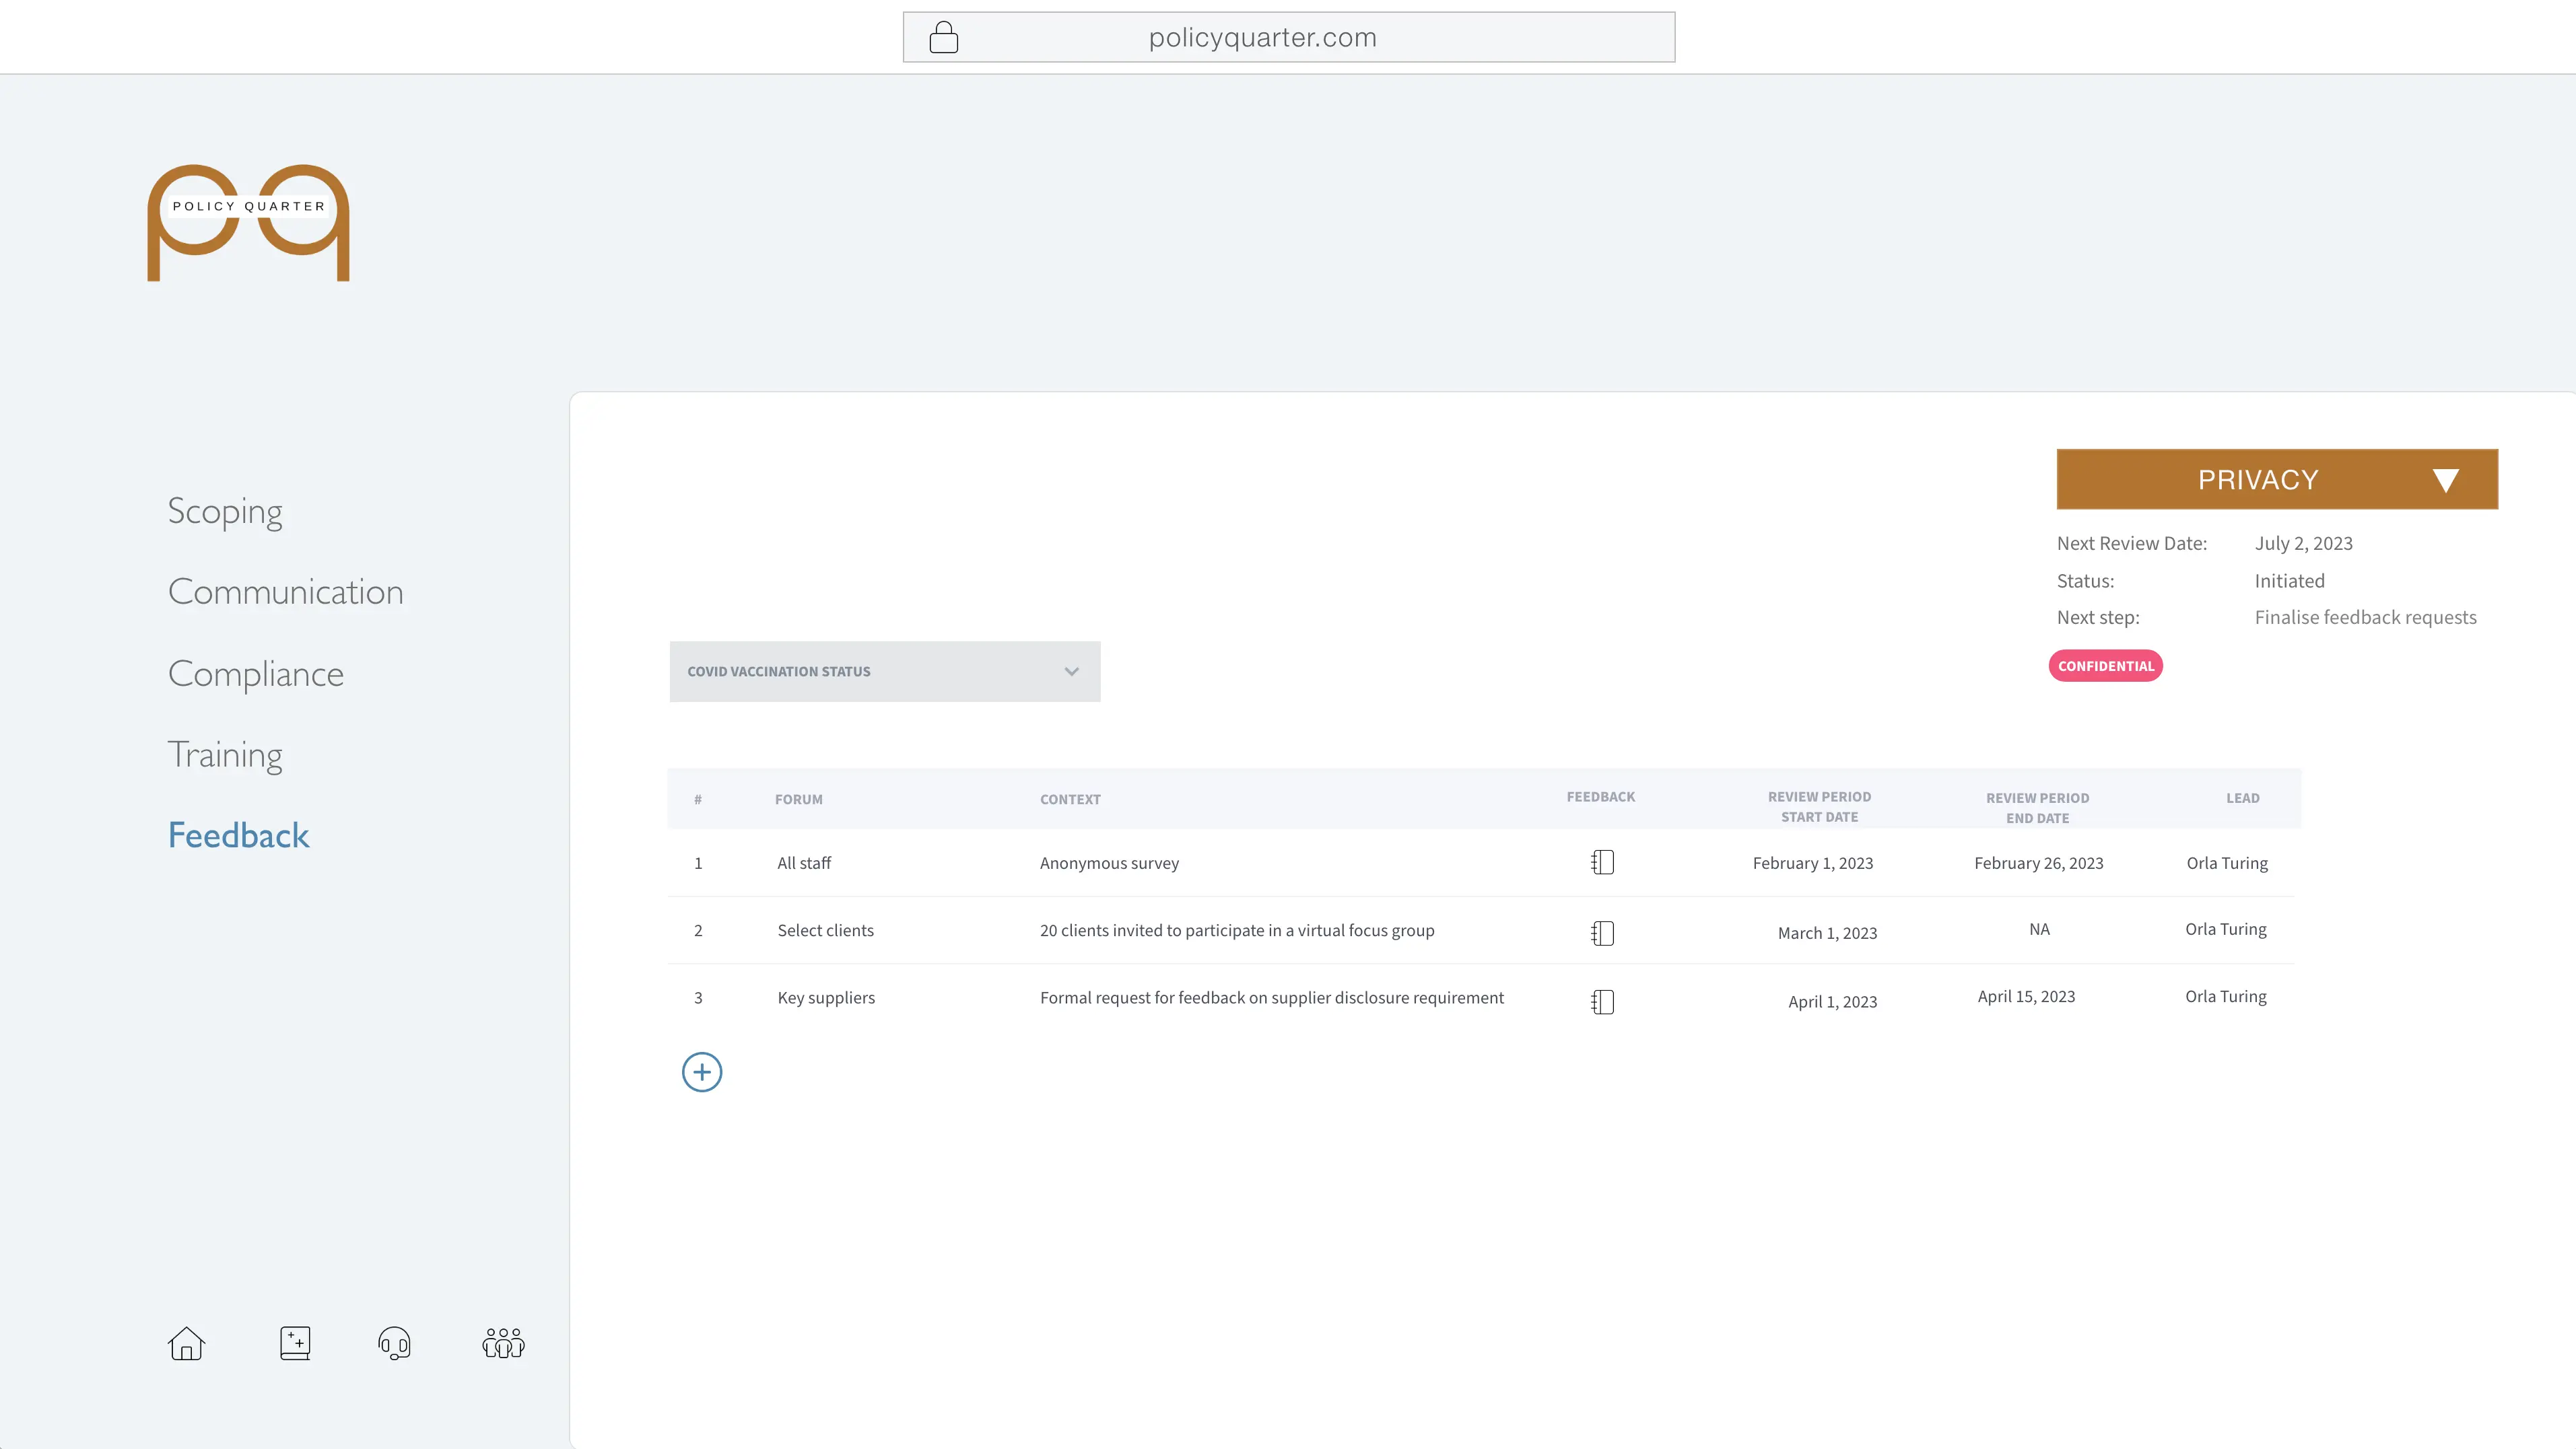This screenshot has width=2576, height=1449.
Task: Click supplier disclosure requirement context cell
Action: [x=1272, y=997]
